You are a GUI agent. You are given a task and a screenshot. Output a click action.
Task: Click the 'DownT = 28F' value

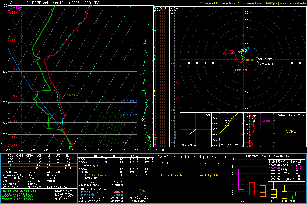tap(10, 187)
